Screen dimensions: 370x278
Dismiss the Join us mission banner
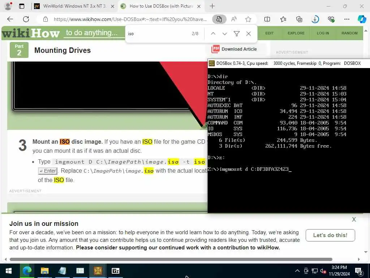354,219
